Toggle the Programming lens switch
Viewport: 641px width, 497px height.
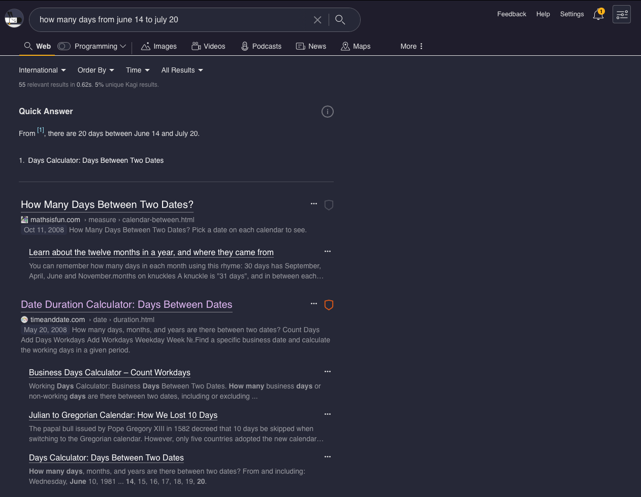coord(64,46)
